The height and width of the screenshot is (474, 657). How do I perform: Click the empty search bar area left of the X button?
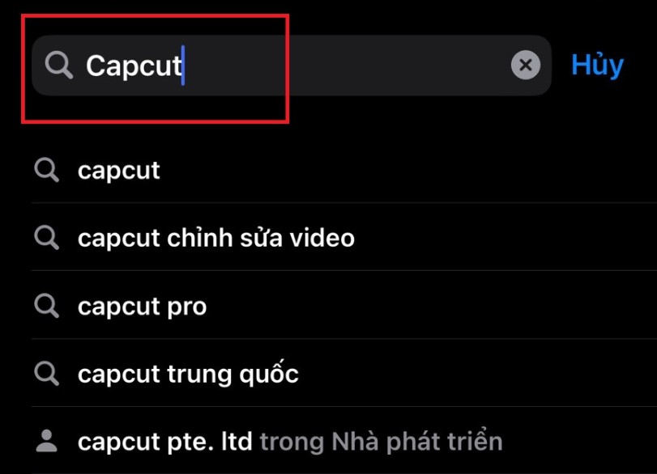pyautogui.click(x=347, y=66)
